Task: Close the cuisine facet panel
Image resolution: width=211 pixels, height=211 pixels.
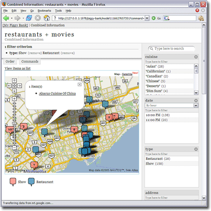Action: [196, 57]
